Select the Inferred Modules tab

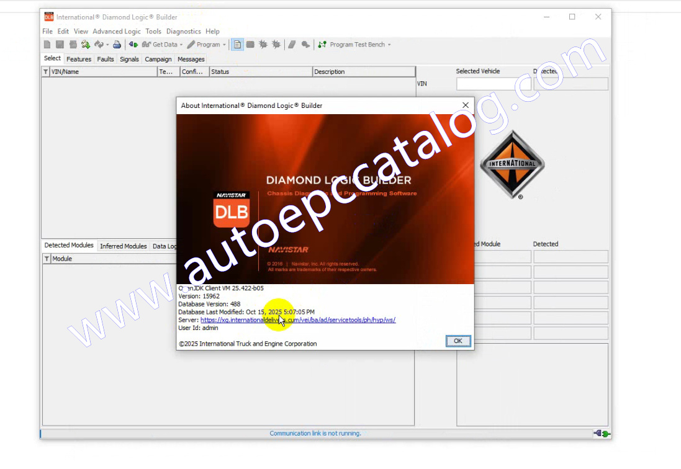pyautogui.click(x=123, y=246)
